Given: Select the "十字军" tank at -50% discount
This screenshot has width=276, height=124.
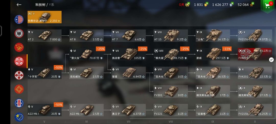Looking at the screenshot, I should click(x=44, y=73).
